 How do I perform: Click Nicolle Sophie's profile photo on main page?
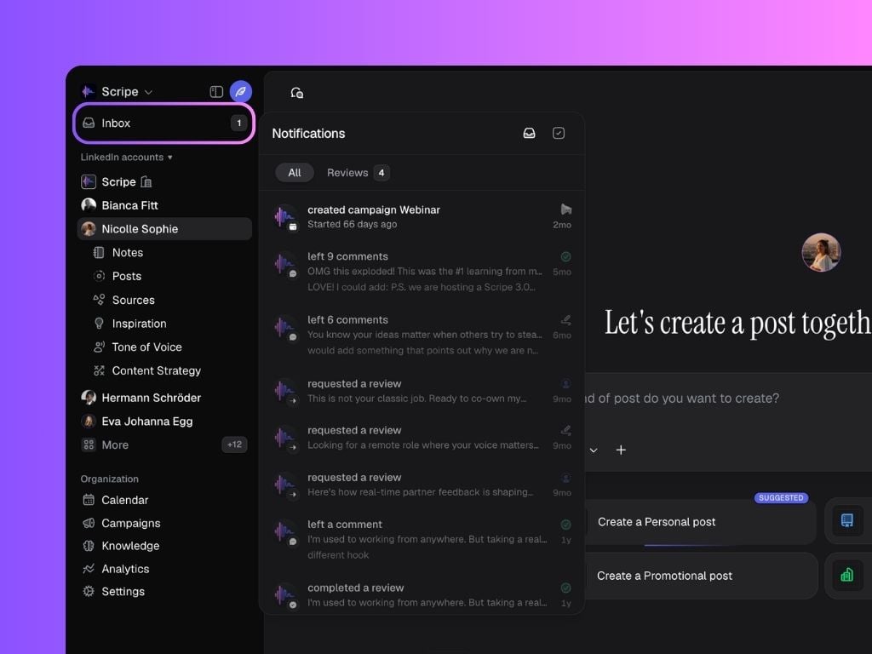click(822, 252)
